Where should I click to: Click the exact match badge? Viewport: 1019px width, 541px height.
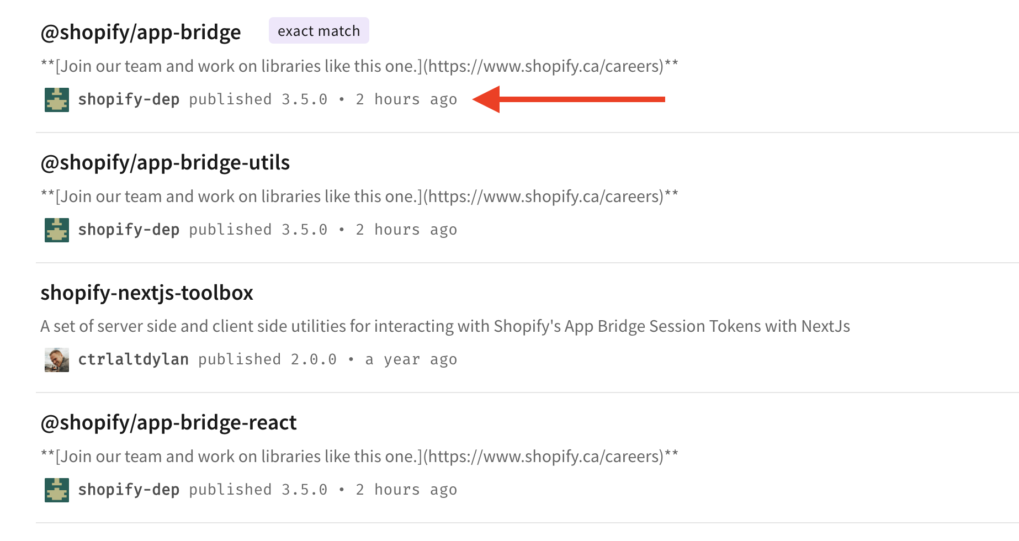(x=319, y=30)
